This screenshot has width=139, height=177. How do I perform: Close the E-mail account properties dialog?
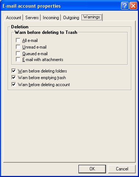pyautogui.click(x=133, y=6)
